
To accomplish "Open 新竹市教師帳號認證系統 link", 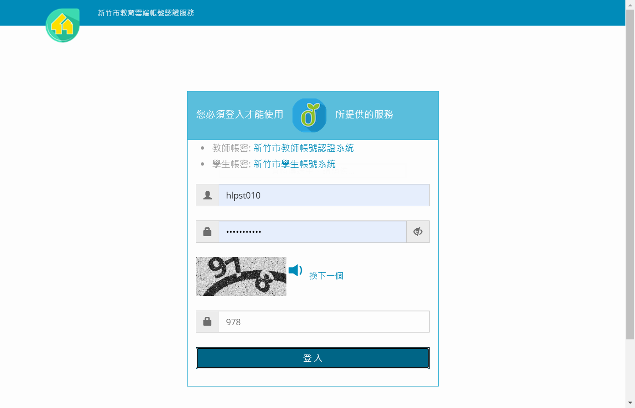I will point(303,148).
